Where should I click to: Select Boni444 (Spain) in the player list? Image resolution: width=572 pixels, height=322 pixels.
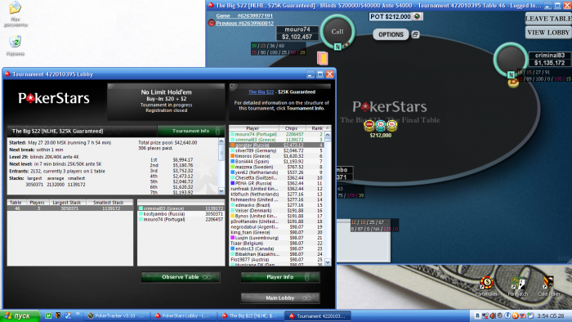tap(276, 162)
